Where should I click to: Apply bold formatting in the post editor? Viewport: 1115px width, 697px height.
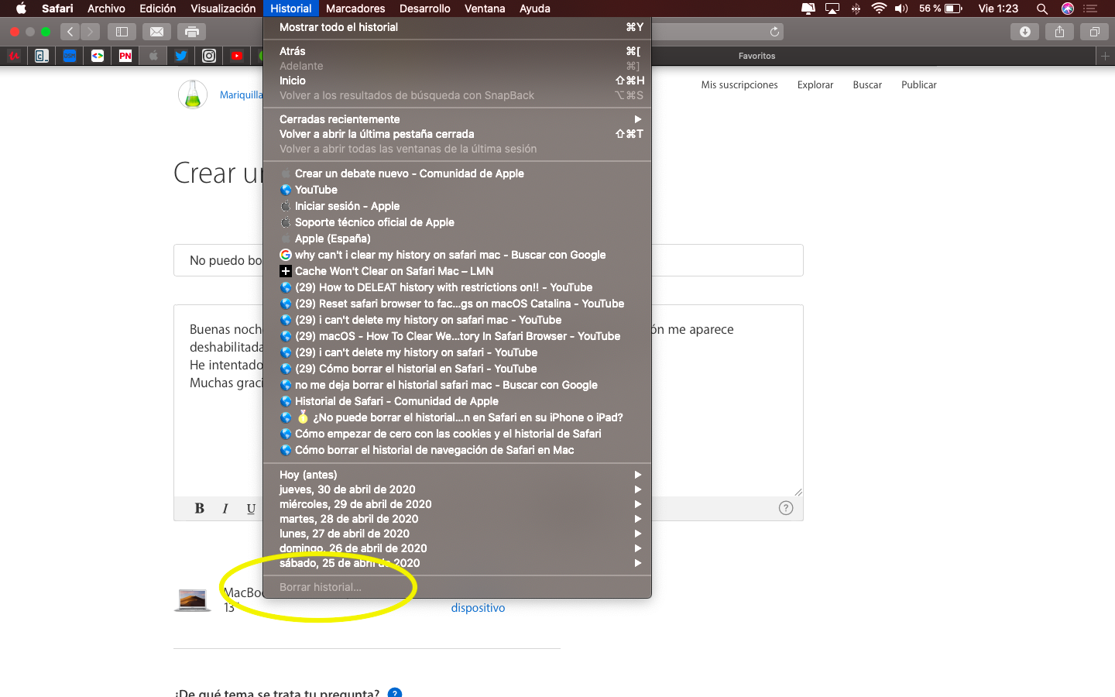tap(200, 508)
